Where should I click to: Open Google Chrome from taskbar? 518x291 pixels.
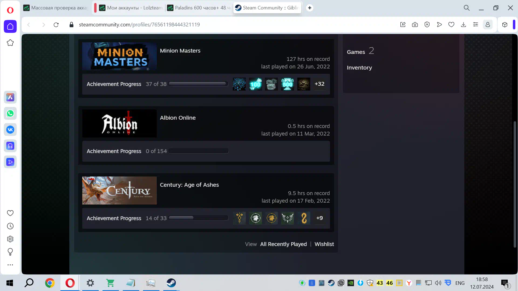pos(50,283)
